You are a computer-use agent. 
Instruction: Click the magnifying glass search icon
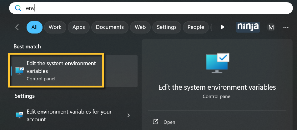coord(18,8)
